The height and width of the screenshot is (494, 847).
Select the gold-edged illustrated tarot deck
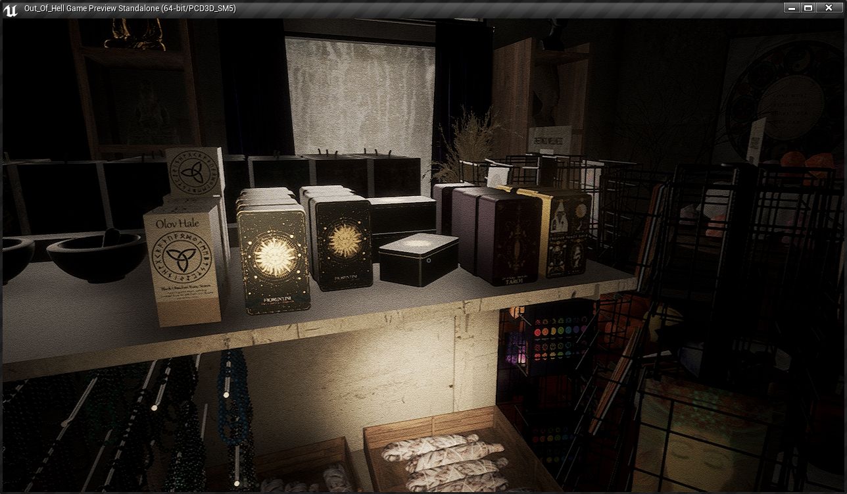(564, 232)
